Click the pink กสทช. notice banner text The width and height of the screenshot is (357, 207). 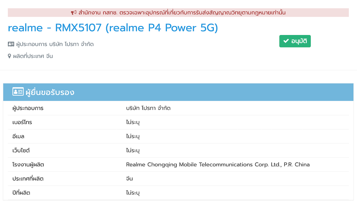[182, 13]
